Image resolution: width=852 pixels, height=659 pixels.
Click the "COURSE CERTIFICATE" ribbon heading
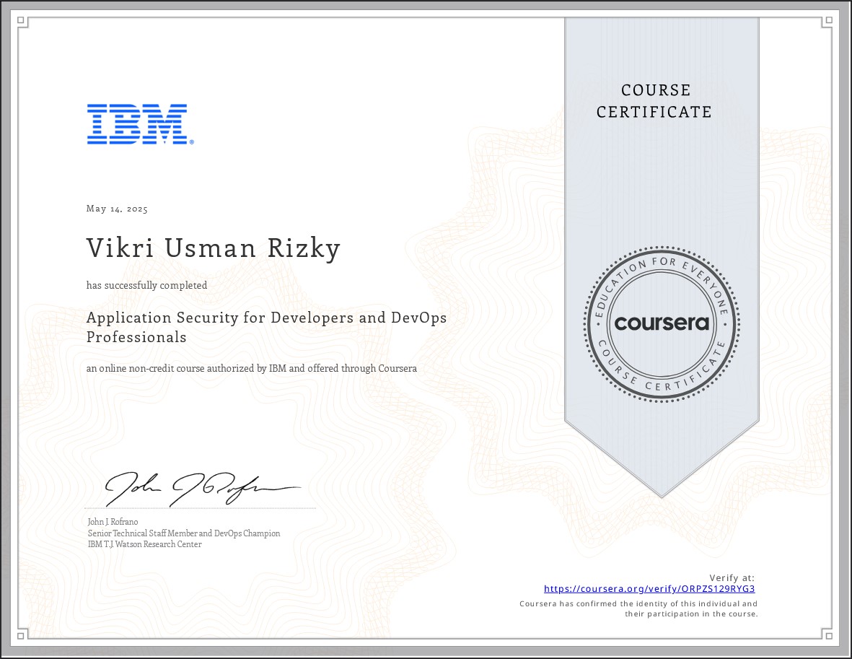[x=654, y=101]
